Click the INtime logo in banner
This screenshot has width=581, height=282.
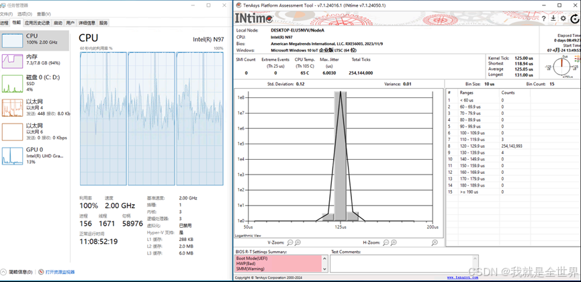[254, 18]
